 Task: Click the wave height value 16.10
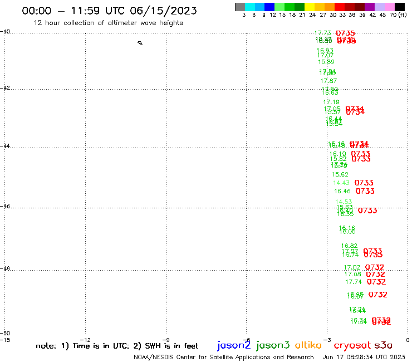338,154
